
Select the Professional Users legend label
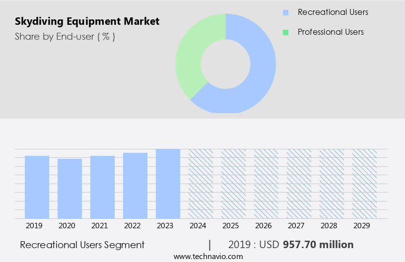331,32
